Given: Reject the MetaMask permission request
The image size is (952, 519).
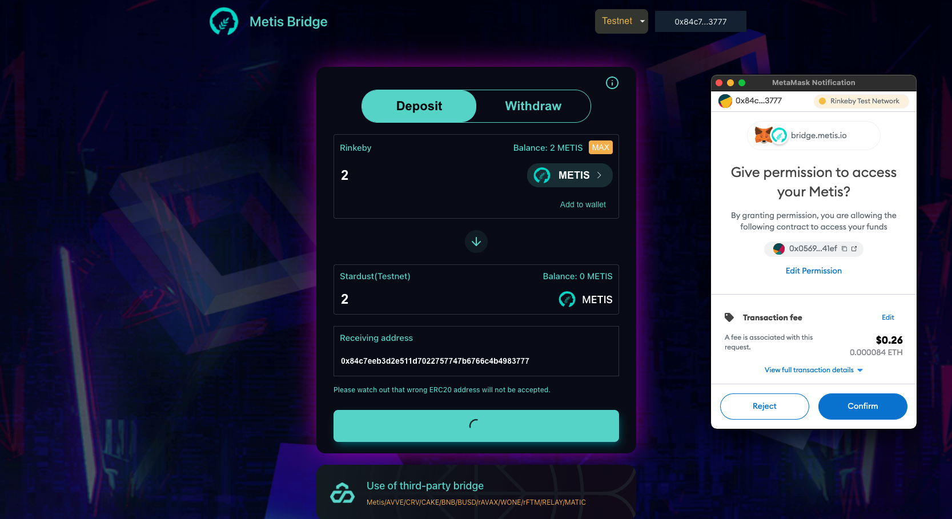Looking at the screenshot, I should pyautogui.click(x=765, y=407).
